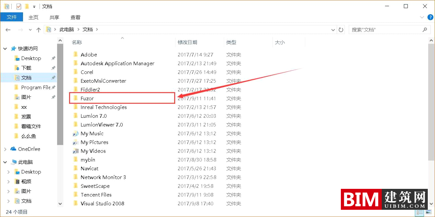
Task: Click 此电脑 in the address breadcrumb
Action: click(67, 30)
